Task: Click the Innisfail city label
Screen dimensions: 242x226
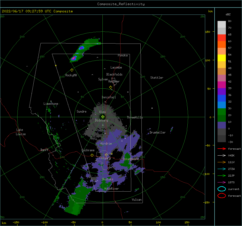Action: click(x=109, y=97)
